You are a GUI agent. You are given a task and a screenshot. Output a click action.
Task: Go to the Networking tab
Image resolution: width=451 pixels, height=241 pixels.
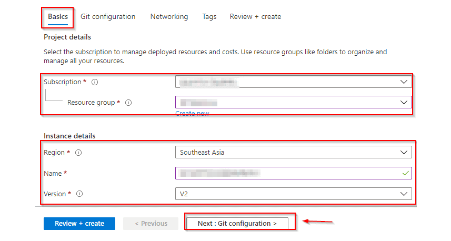[169, 17]
